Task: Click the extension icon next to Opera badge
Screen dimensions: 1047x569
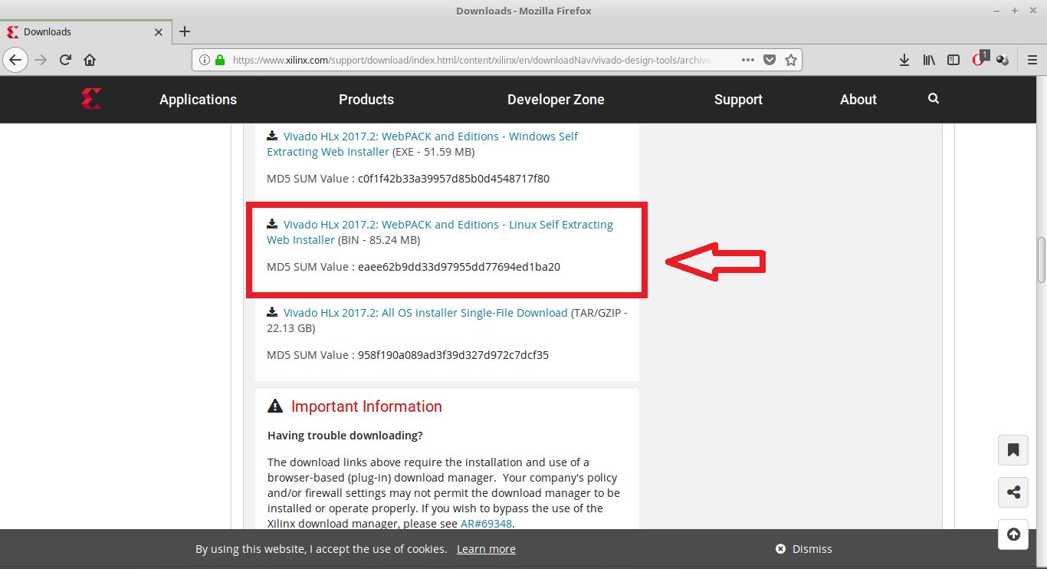Action: pyautogui.click(x=1002, y=60)
